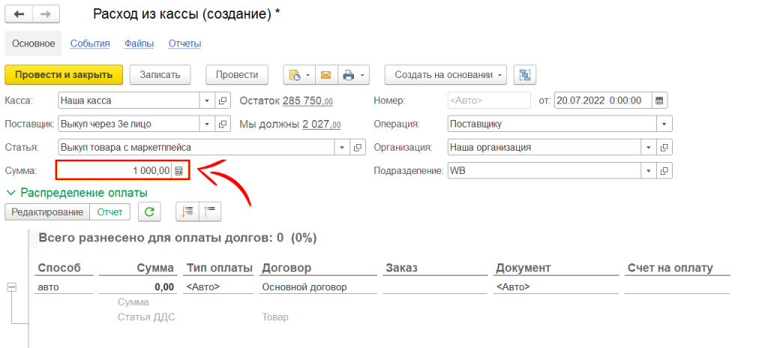
Task: Click the envelope email icon
Action: click(x=325, y=75)
